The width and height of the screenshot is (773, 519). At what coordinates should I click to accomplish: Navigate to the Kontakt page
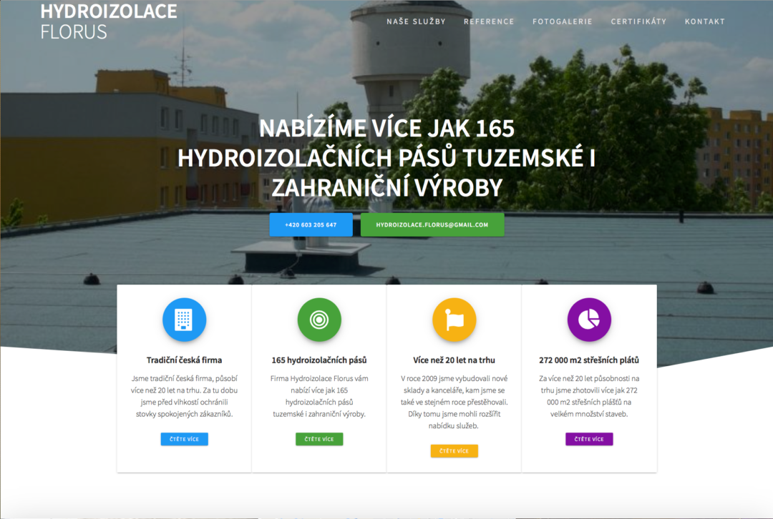point(705,21)
